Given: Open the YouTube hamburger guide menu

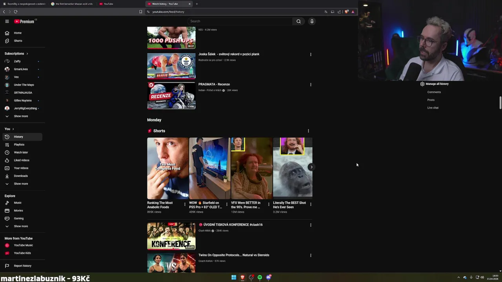Looking at the screenshot, I should point(7,21).
